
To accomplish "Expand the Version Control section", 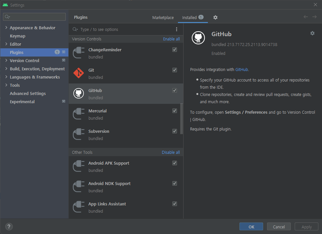I will (x=6, y=60).
